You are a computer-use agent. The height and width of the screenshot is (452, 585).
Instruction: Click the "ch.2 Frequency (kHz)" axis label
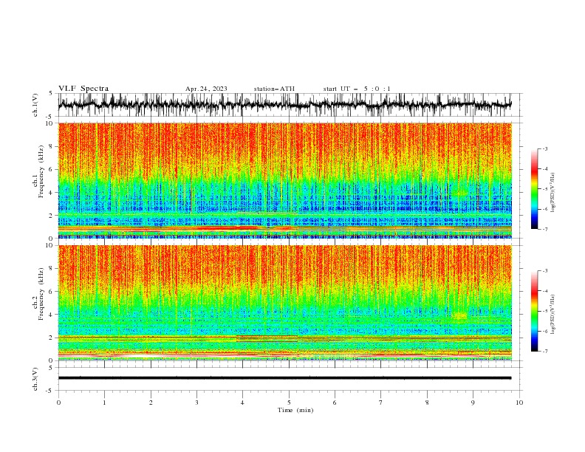point(38,294)
